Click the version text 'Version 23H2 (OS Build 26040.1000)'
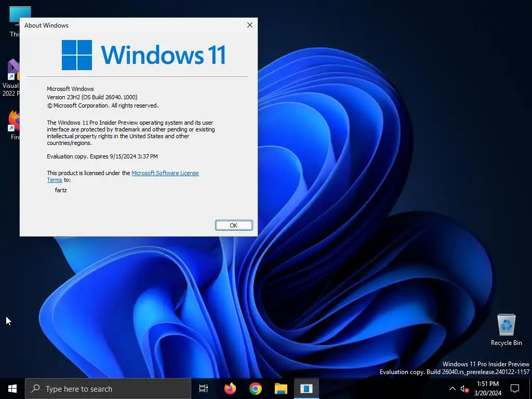The height and width of the screenshot is (399, 532). (92, 97)
